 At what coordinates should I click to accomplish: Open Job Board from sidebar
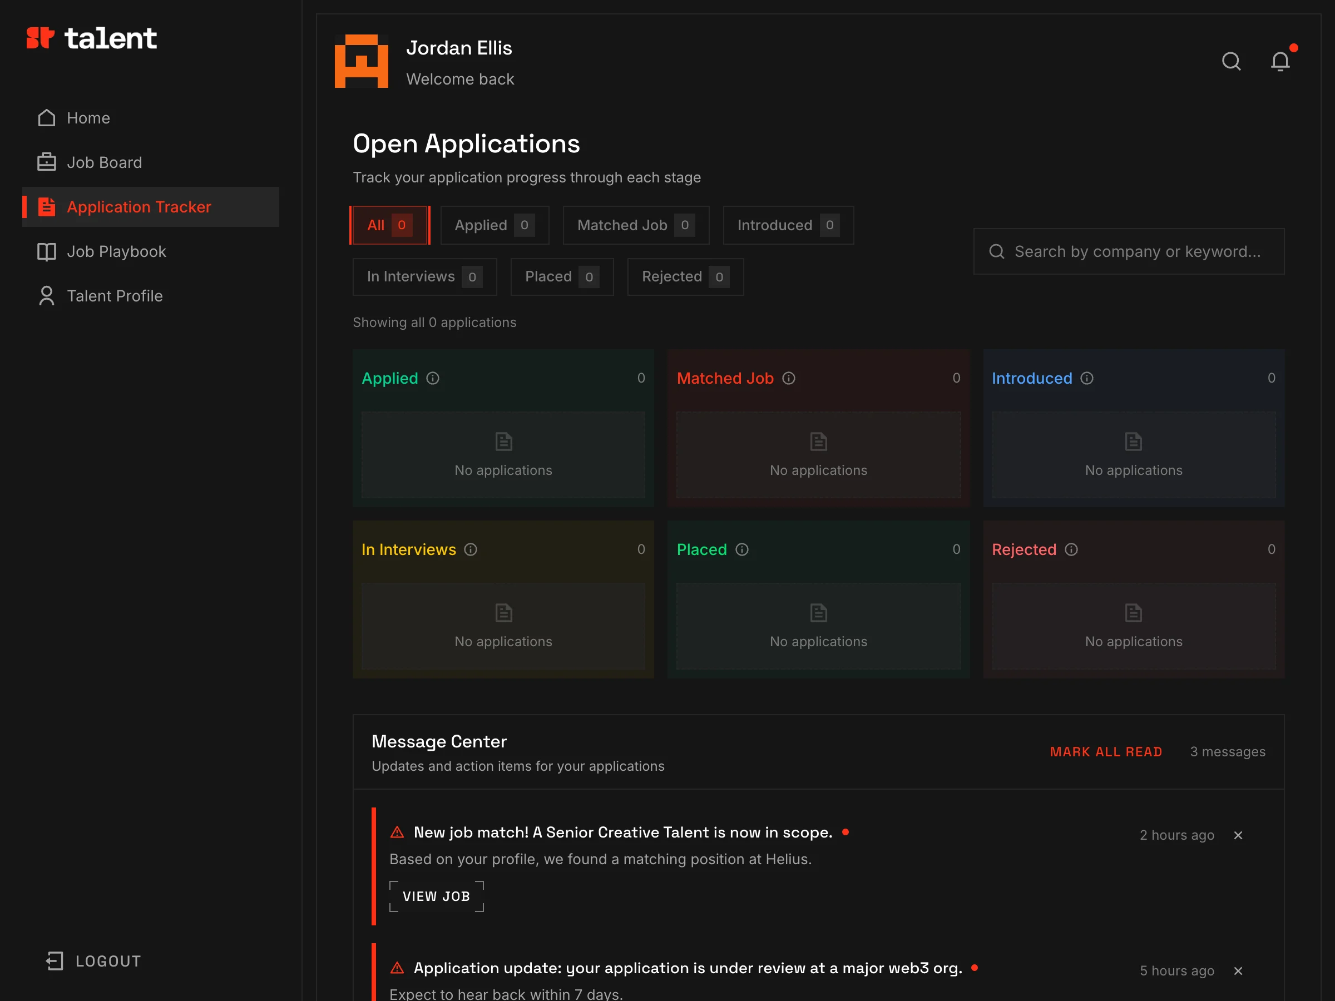150,162
